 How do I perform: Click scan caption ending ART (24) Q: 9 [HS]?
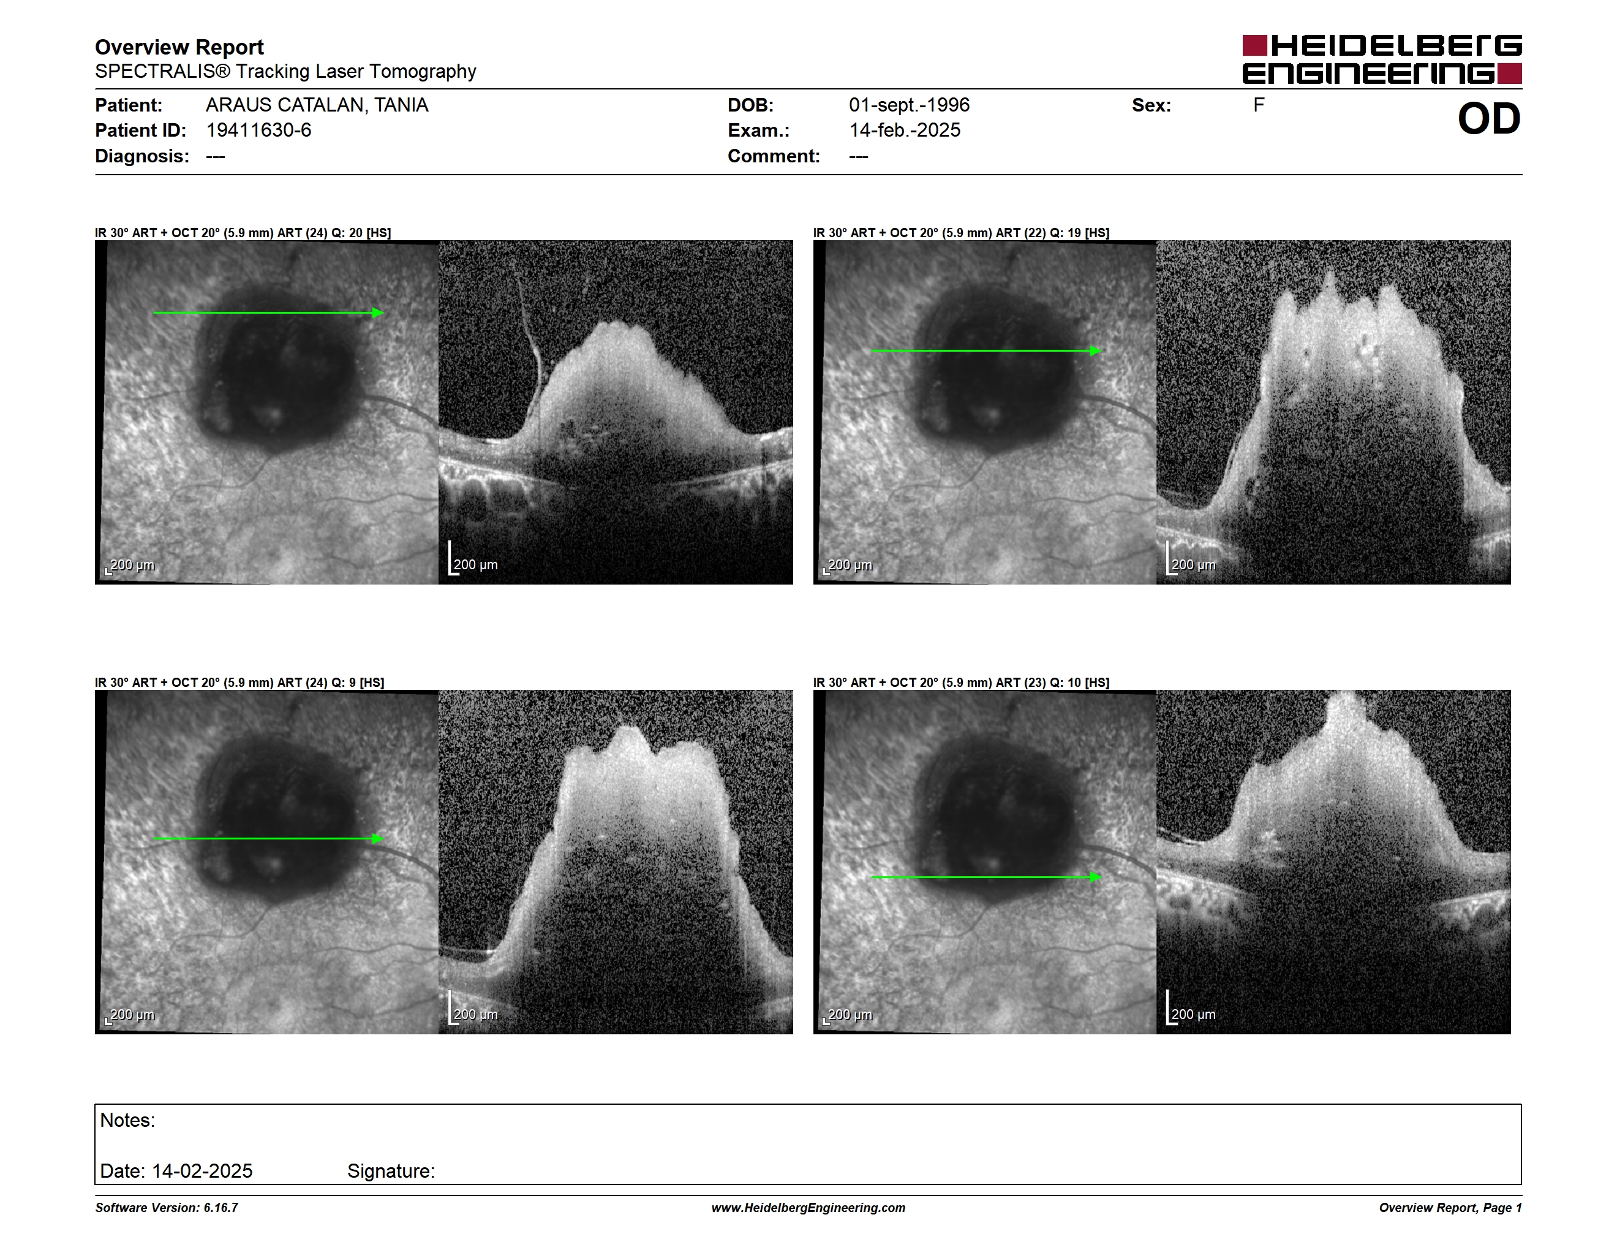[x=240, y=683]
